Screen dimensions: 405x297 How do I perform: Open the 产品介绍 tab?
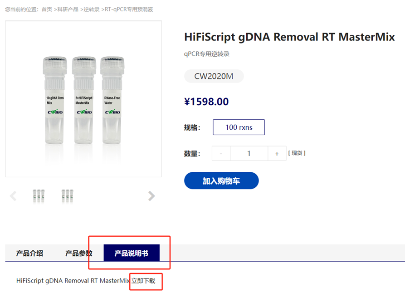click(29, 253)
